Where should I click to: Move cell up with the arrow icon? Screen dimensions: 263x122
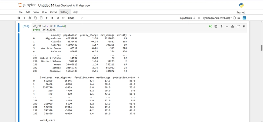221,26
